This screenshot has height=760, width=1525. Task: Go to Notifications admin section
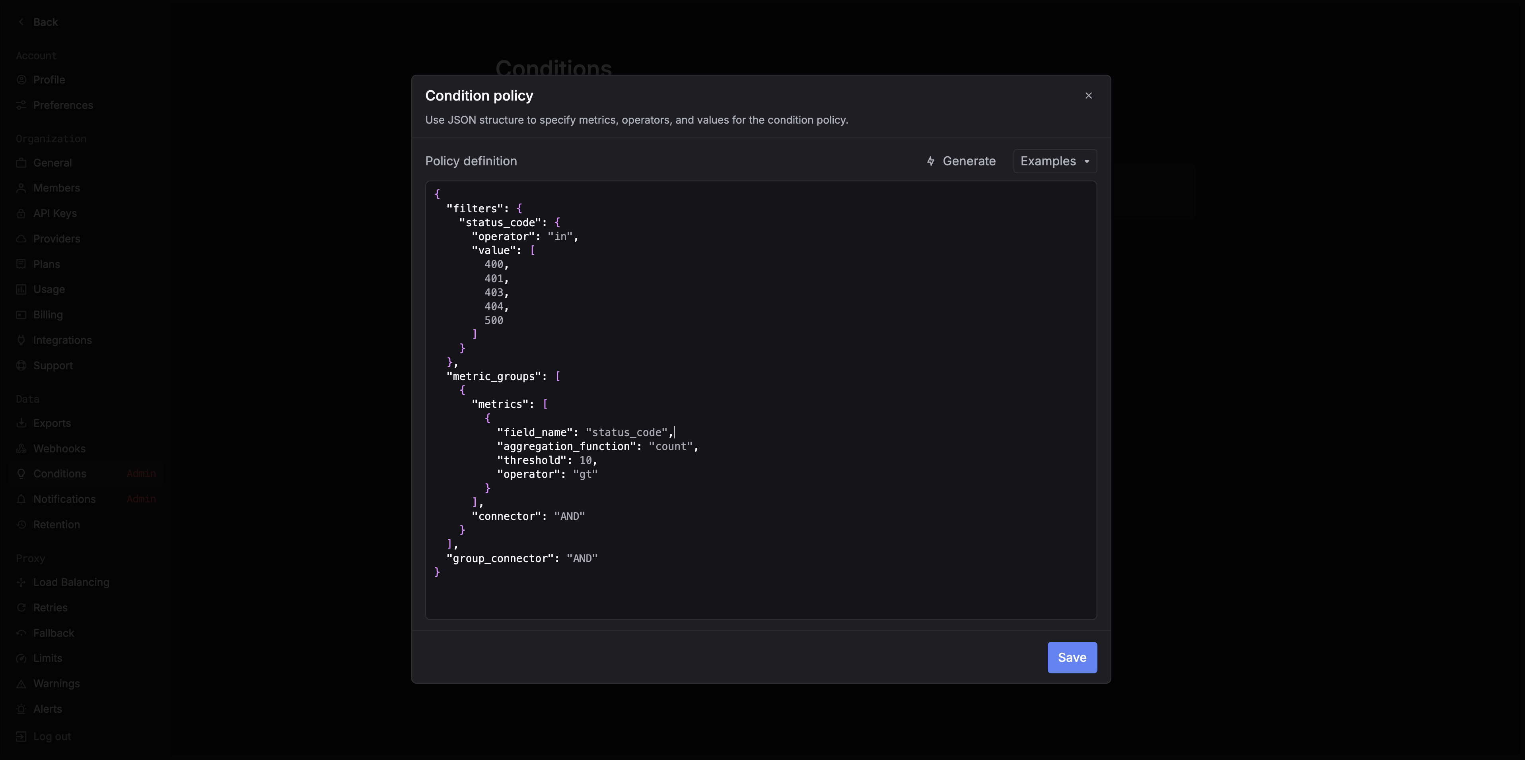click(64, 499)
